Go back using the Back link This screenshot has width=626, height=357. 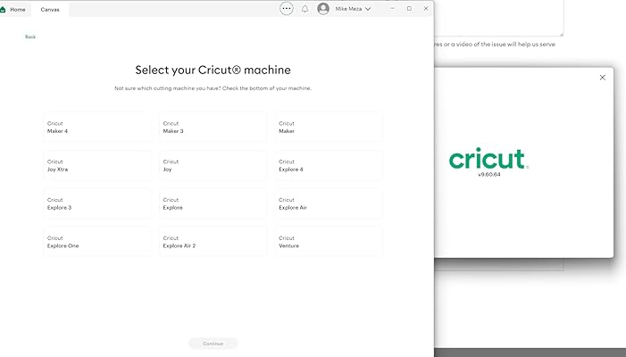pyautogui.click(x=30, y=37)
